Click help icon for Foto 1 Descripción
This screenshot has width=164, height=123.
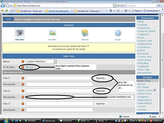click(23, 84)
